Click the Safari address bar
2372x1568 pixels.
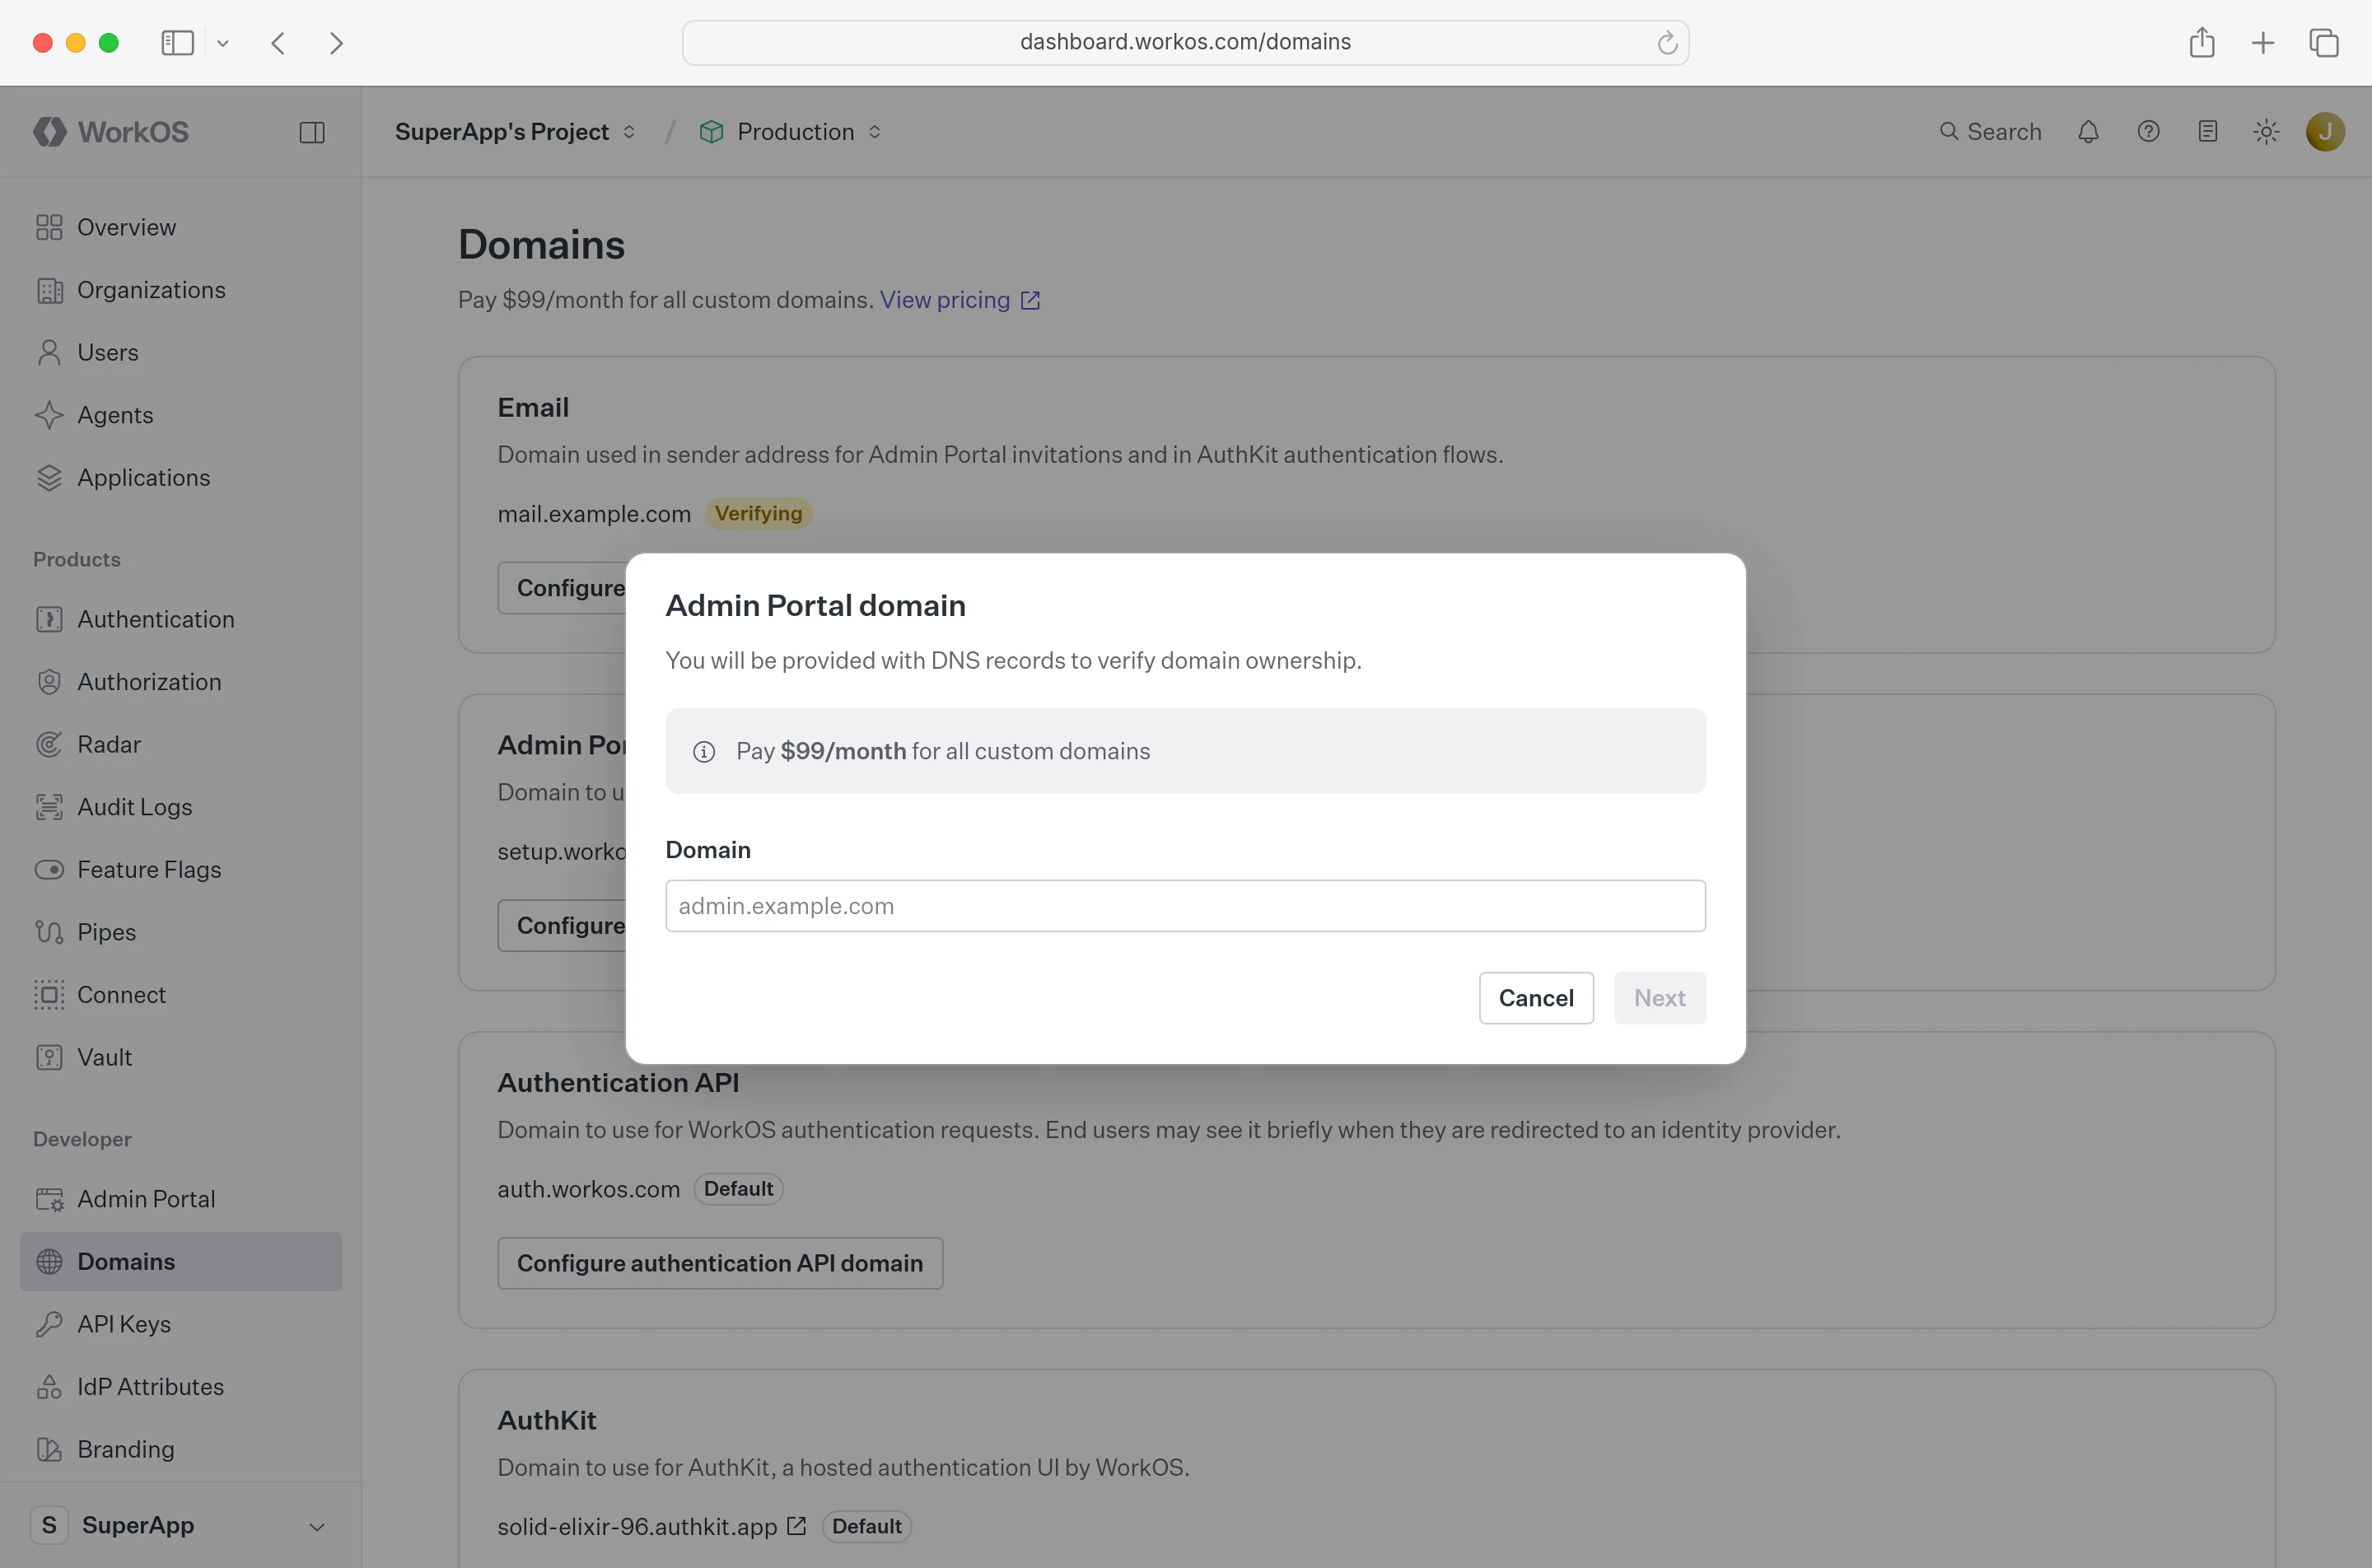[x=1186, y=43]
